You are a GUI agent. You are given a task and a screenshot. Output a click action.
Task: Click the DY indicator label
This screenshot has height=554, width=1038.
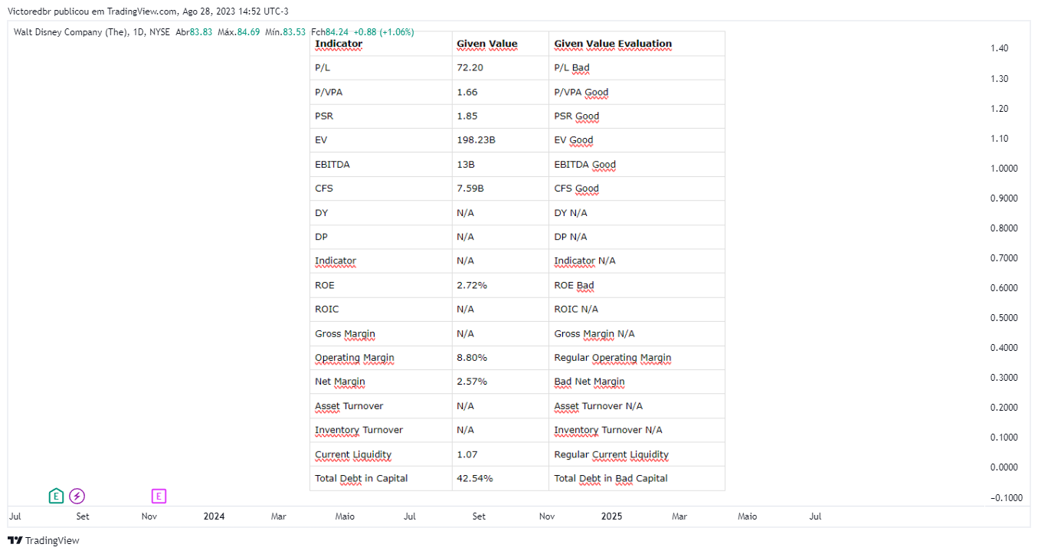click(321, 212)
